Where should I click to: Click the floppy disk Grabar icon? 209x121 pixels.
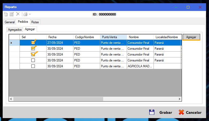pos(152,112)
